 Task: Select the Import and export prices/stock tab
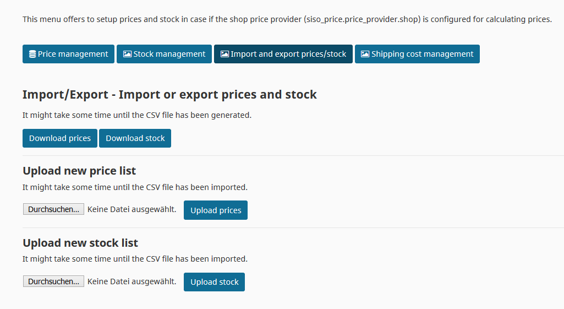[283, 54]
